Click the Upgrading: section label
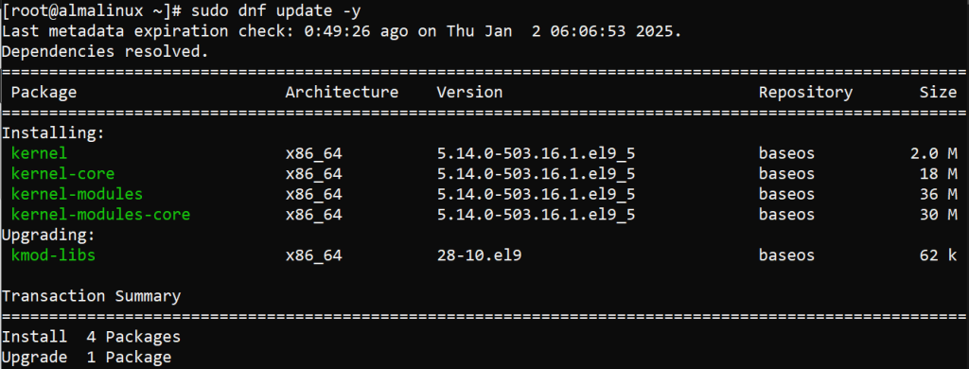 pyautogui.click(x=48, y=235)
